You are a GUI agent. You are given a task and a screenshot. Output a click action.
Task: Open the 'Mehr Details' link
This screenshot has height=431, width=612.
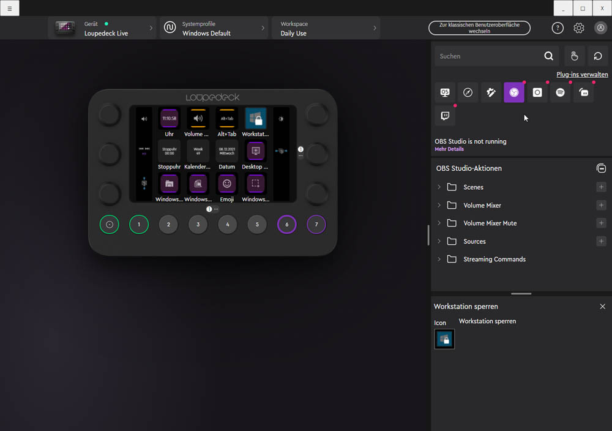tap(449, 149)
